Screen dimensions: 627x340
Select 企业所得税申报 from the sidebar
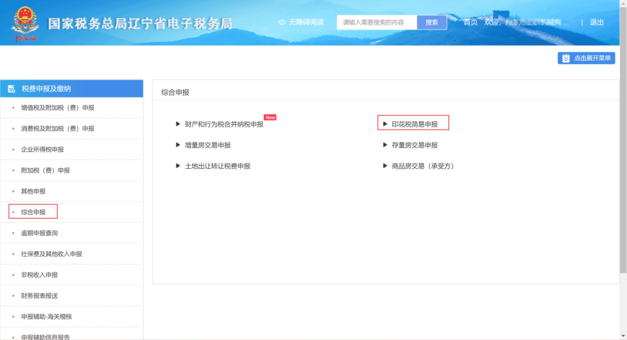42,150
